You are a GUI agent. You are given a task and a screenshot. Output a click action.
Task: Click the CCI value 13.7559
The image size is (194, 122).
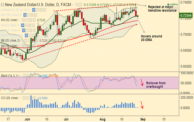(x=42, y=98)
